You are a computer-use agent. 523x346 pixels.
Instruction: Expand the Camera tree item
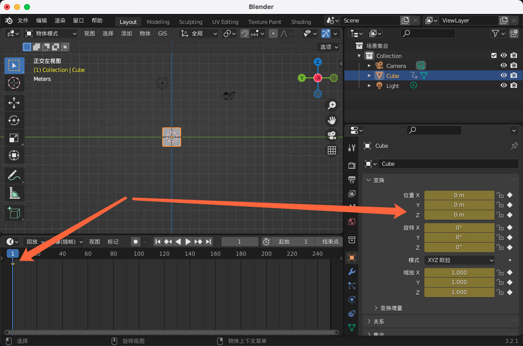369,65
